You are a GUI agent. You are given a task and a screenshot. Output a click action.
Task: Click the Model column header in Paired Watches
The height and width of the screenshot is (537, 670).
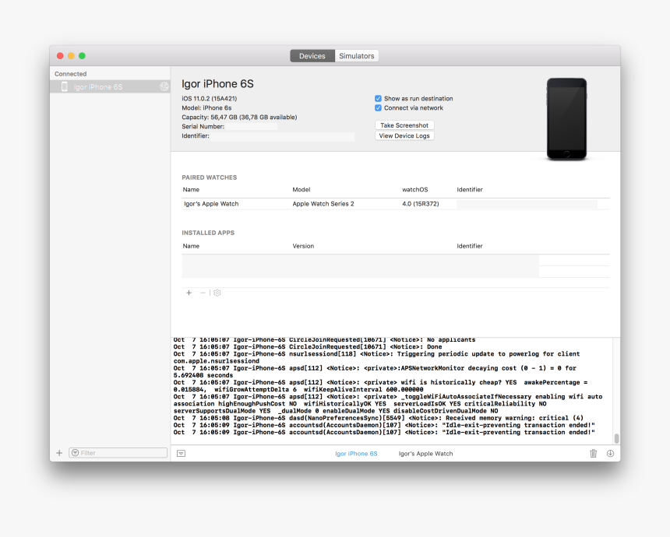(301, 190)
